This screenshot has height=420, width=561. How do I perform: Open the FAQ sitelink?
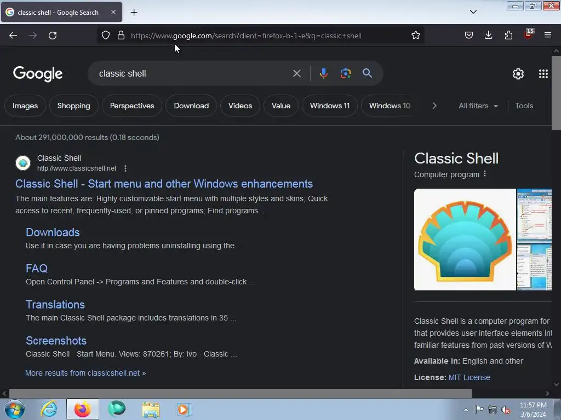pyautogui.click(x=37, y=269)
